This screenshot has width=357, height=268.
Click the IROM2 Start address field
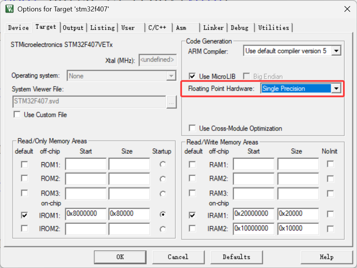(86, 229)
